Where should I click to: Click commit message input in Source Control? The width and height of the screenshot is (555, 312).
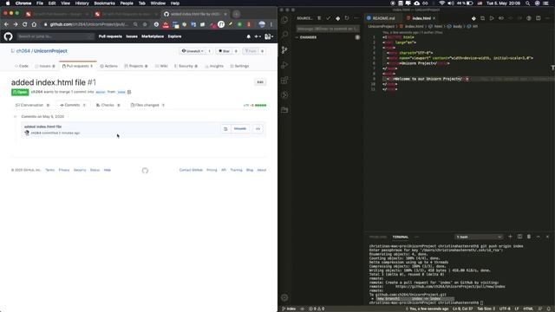(x=328, y=29)
